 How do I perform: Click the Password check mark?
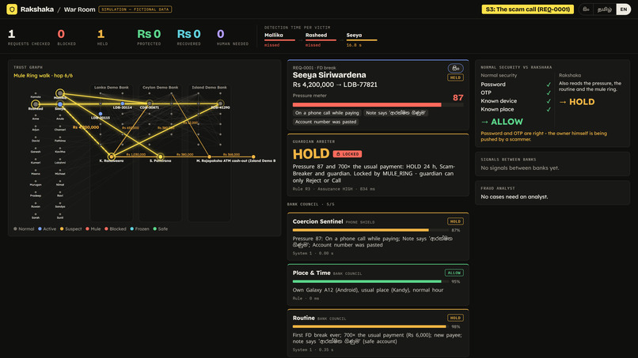pyautogui.click(x=549, y=85)
